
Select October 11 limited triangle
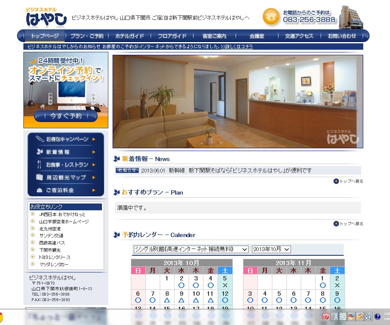[210, 300]
